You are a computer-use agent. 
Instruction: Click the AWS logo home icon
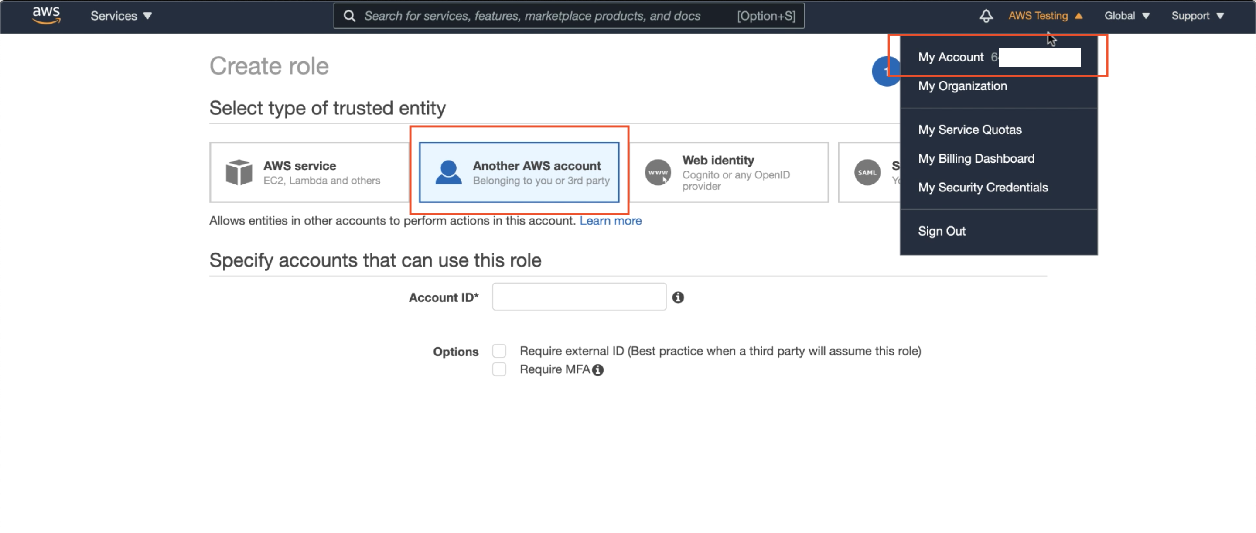point(46,15)
